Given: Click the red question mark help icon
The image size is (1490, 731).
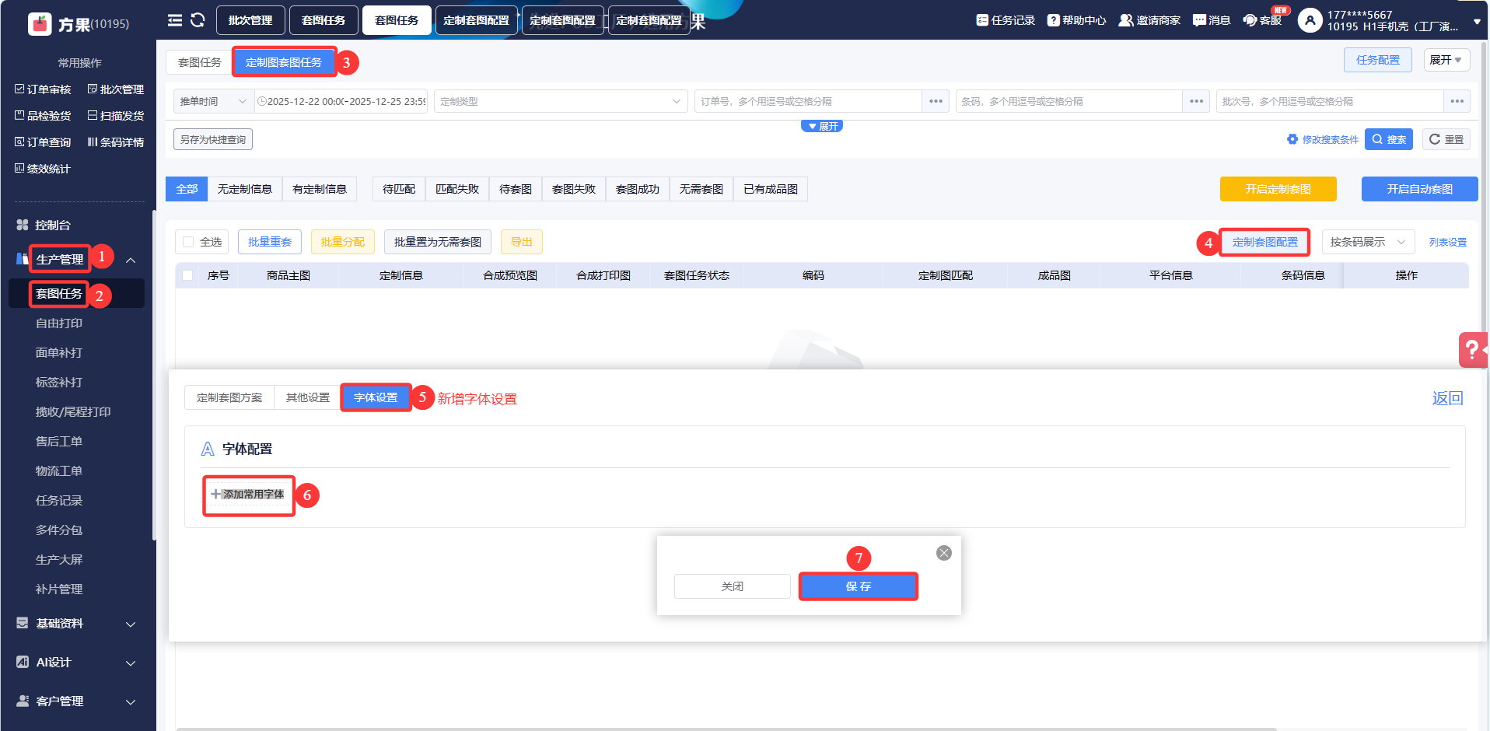Looking at the screenshot, I should tap(1473, 350).
